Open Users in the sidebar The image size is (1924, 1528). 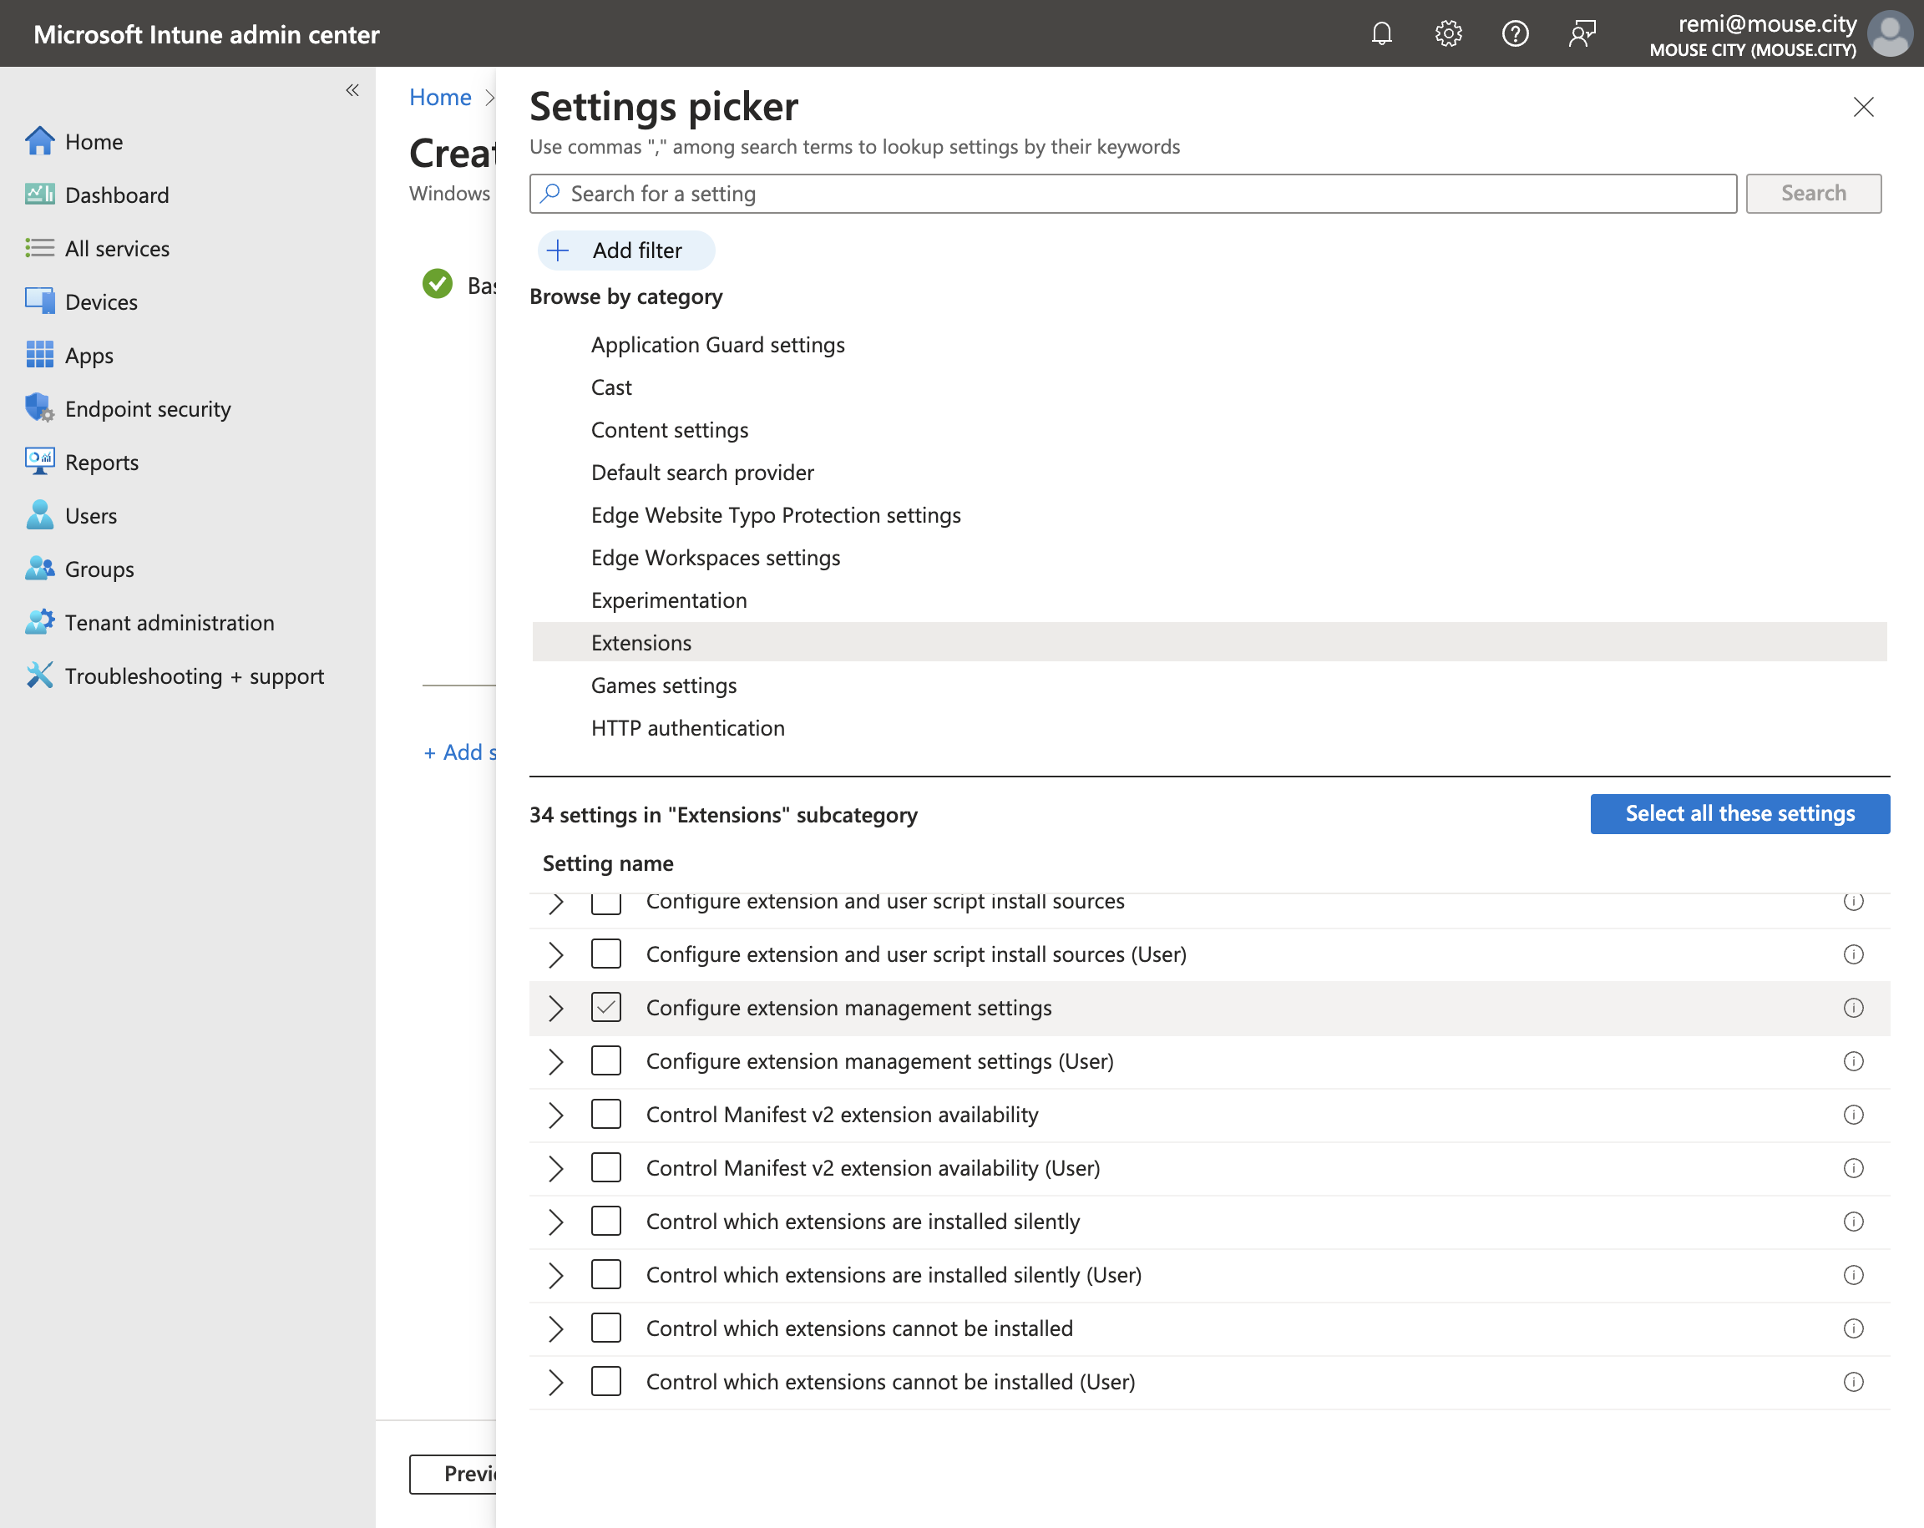click(91, 516)
